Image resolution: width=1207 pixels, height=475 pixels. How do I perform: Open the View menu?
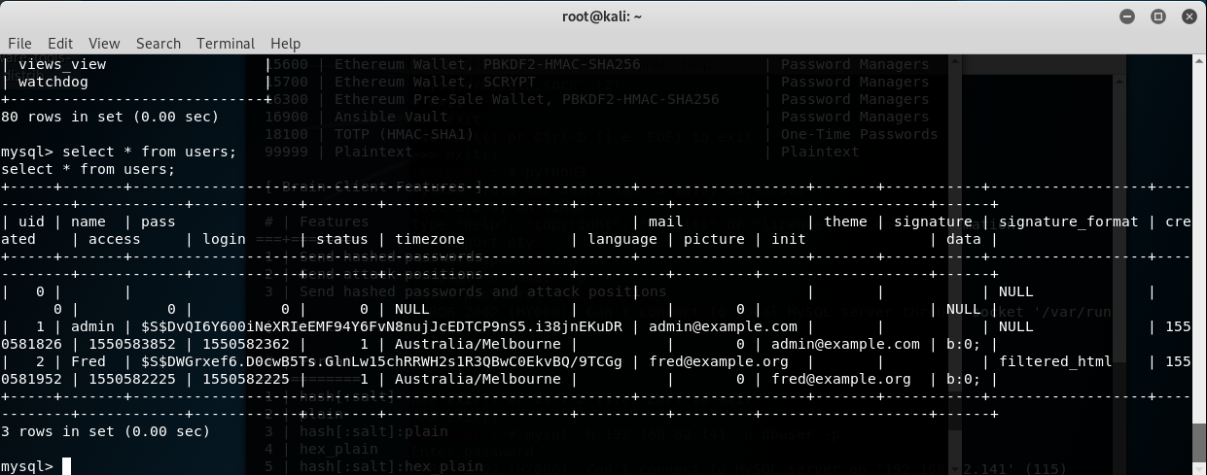click(x=104, y=44)
